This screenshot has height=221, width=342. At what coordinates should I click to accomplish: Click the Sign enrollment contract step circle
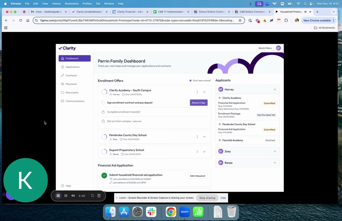(103, 103)
